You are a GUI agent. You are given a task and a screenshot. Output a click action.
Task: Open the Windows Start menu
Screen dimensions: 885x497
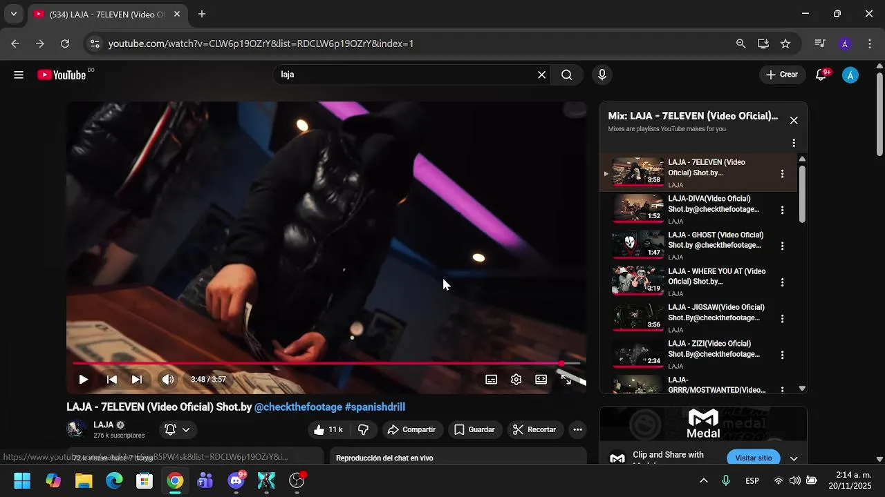(x=22, y=480)
